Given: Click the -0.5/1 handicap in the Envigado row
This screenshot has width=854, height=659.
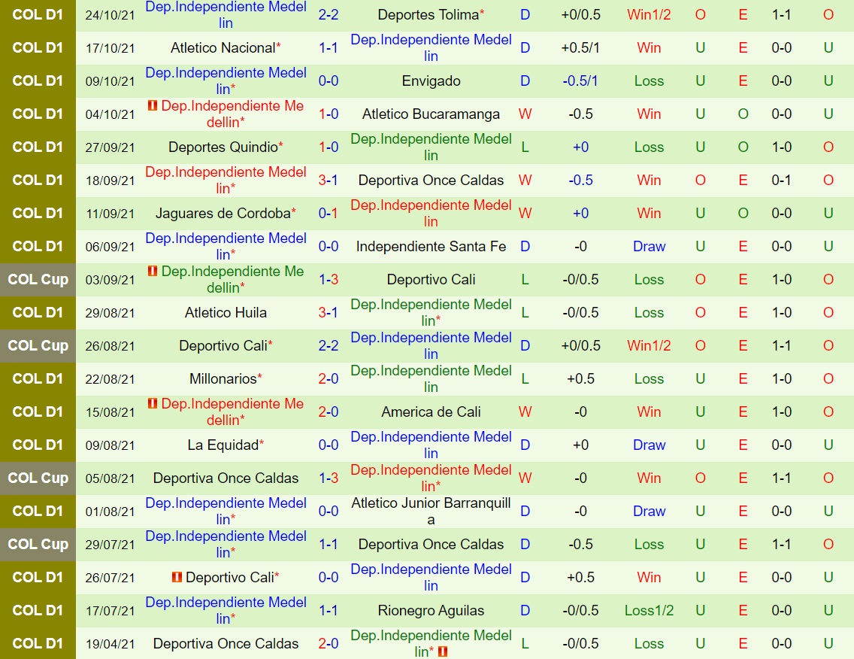Looking at the screenshot, I should point(580,81).
